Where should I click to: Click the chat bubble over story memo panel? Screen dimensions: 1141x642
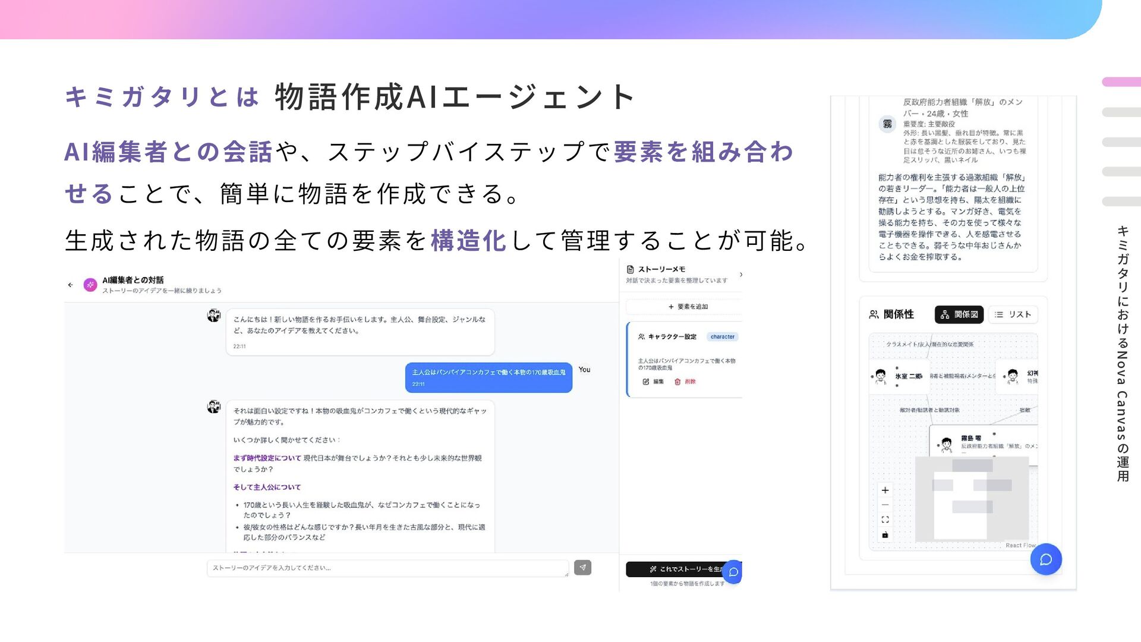(x=733, y=572)
